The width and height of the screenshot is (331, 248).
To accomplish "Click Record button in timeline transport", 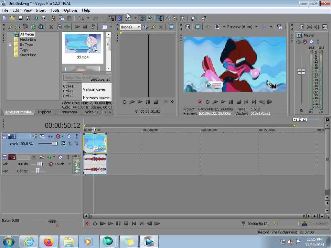I will coord(87,223).
